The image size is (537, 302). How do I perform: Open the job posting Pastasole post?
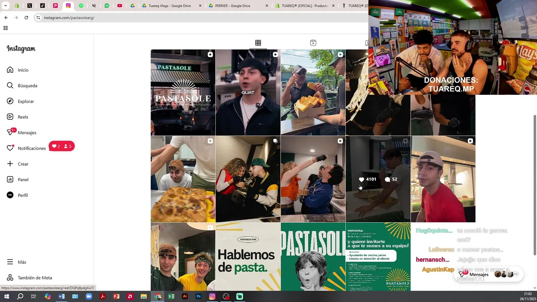378,257
